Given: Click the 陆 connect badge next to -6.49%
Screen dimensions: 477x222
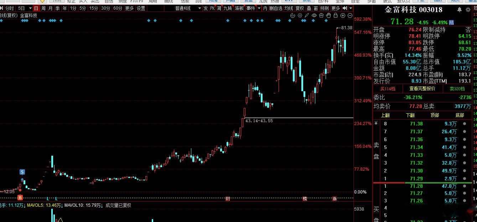Looking at the screenshot, I should (451, 22).
